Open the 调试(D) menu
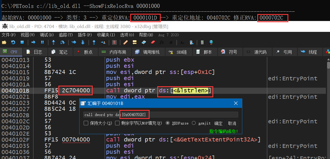 click(x=47, y=35)
